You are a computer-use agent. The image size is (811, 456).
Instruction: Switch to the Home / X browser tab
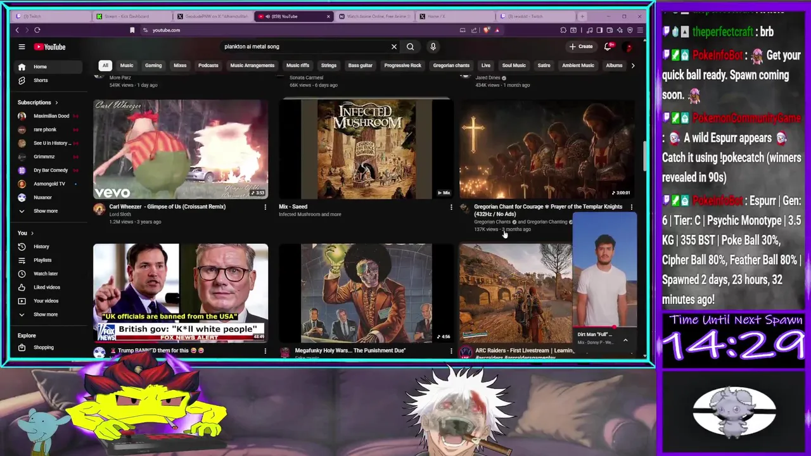coord(456,16)
